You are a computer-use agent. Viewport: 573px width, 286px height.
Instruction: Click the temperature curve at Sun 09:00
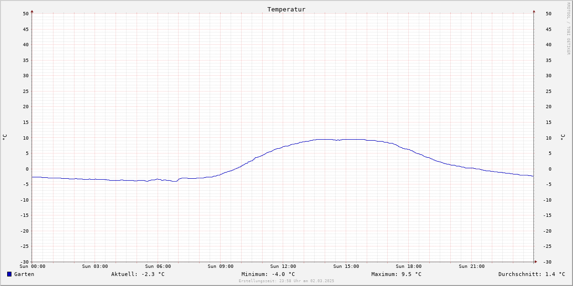coord(221,174)
